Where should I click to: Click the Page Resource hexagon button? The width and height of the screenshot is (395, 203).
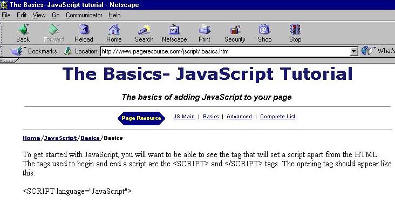[x=141, y=118]
